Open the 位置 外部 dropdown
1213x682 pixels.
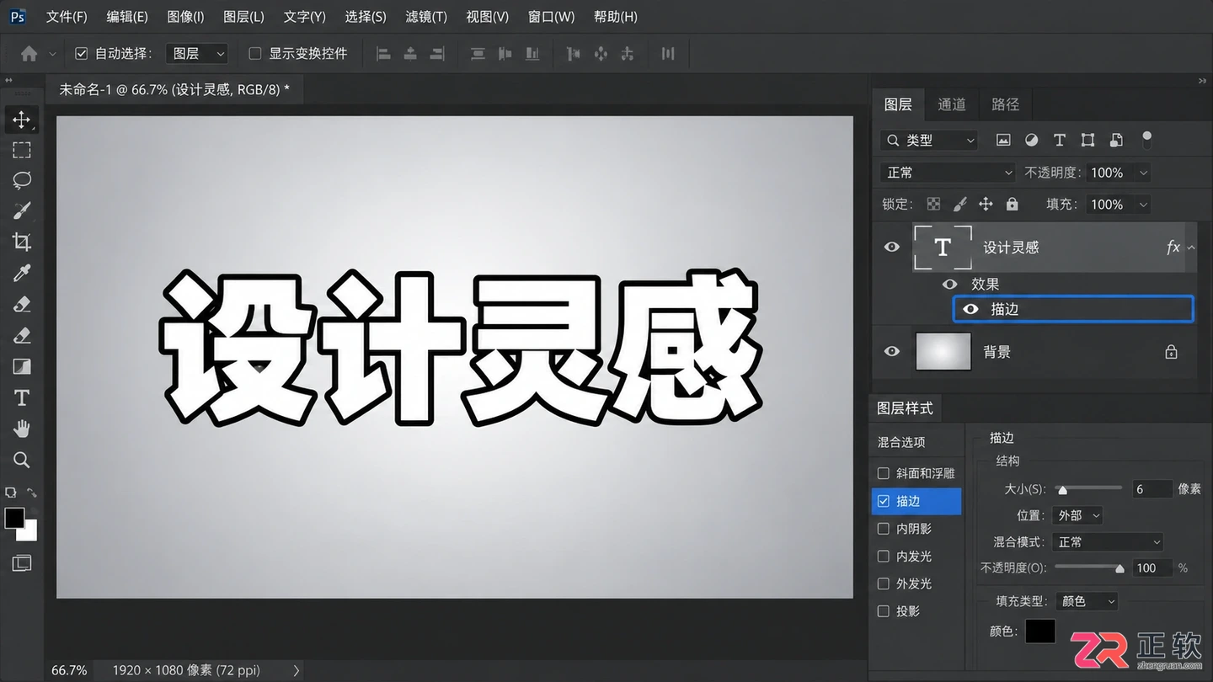point(1077,515)
